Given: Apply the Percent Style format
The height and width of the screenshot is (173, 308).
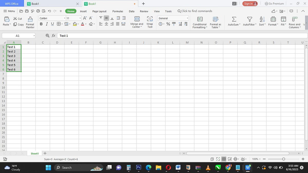Looking at the screenshot, I should [168, 24].
